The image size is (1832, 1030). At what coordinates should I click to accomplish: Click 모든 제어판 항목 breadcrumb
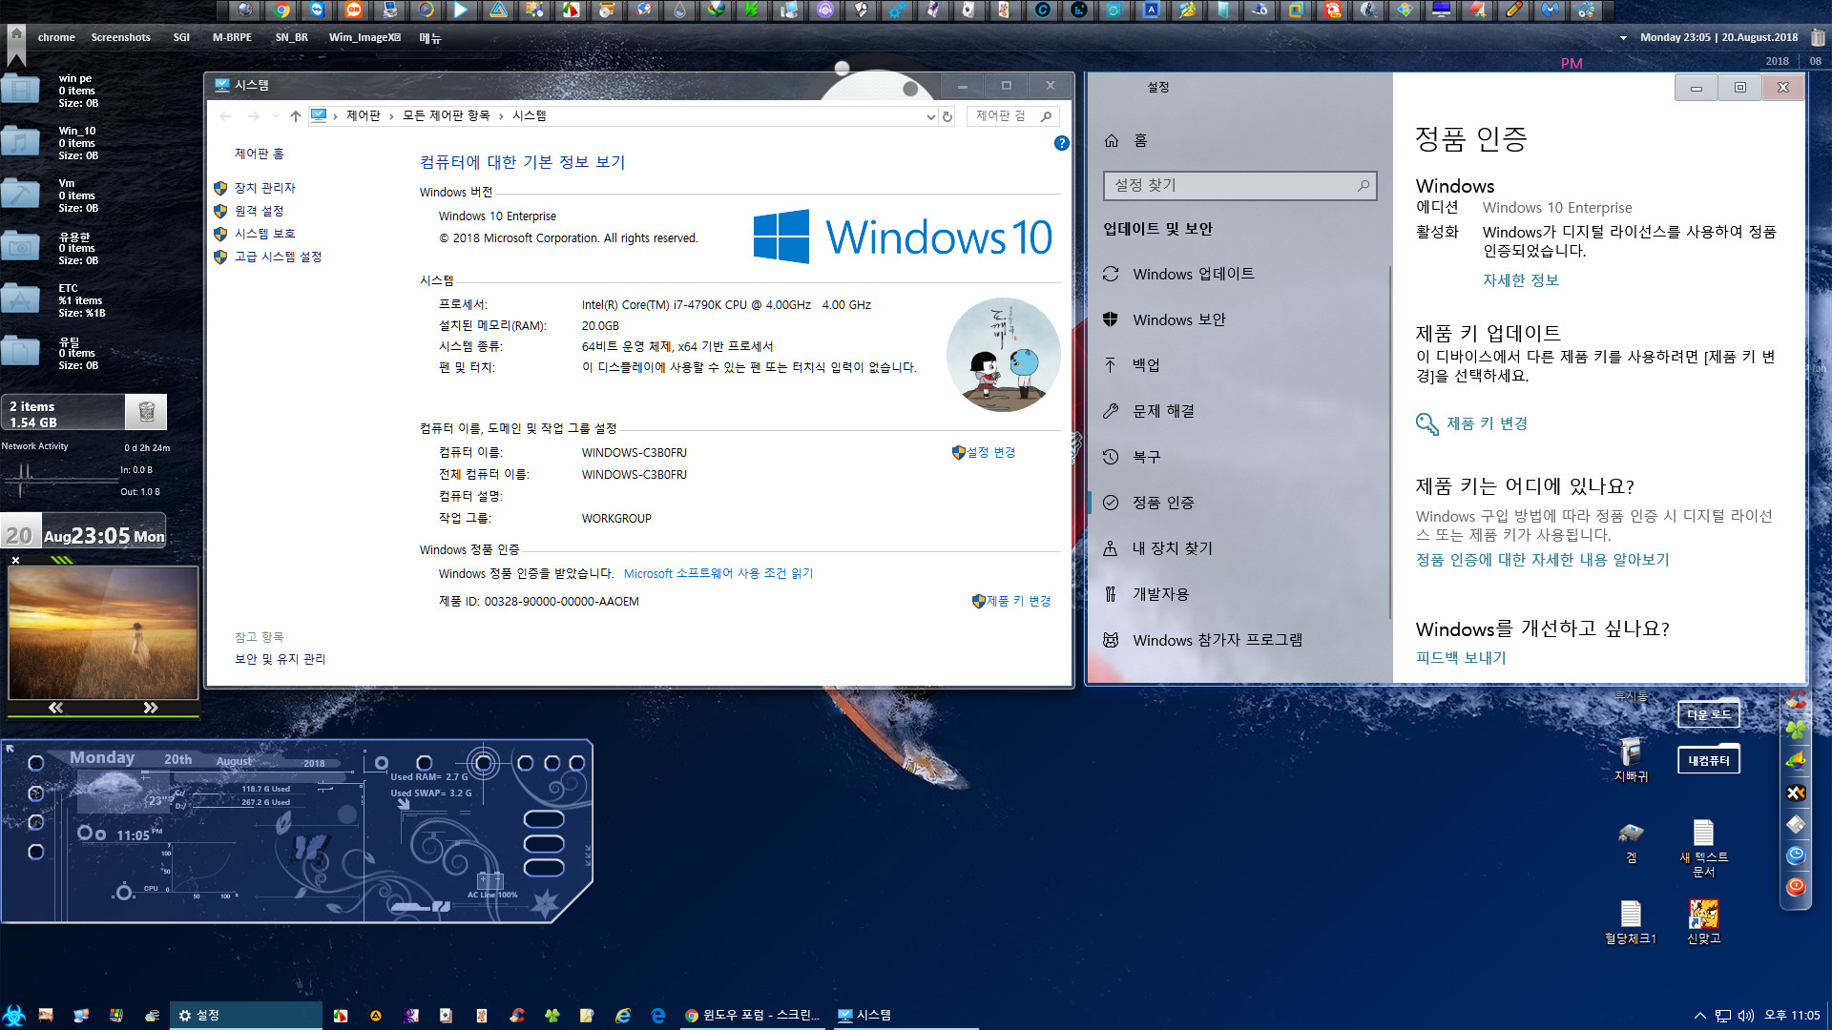click(x=446, y=115)
